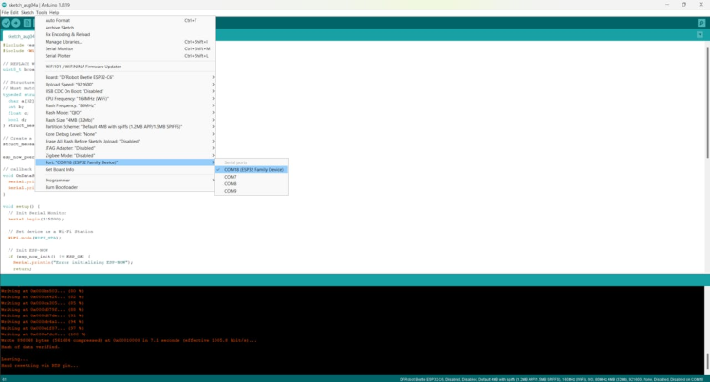Select the COM8 serial port
Viewport: 710px width, 382px height.
pyautogui.click(x=251, y=184)
